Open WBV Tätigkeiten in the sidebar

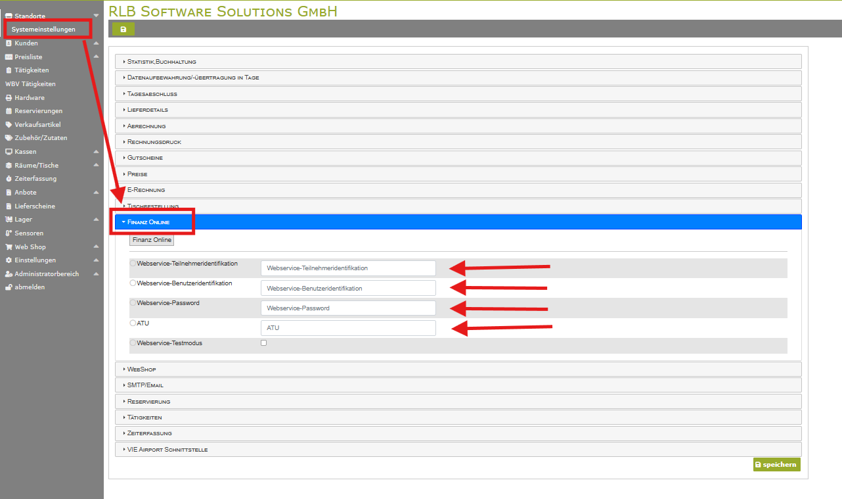click(30, 84)
